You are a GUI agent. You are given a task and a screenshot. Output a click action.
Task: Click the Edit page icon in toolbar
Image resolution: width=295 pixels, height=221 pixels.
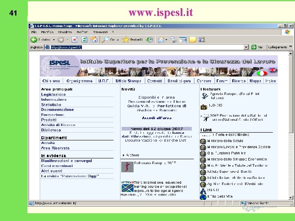(183, 40)
